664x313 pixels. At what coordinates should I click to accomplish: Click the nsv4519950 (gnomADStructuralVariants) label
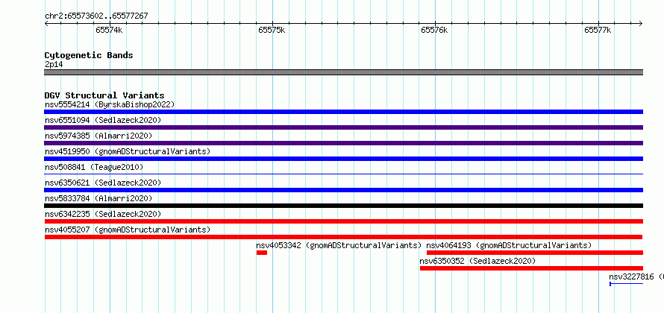pos(128,151)
